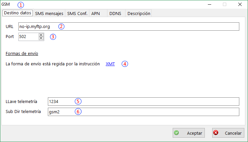Decrease Port value with the down arrow

click(x=42, y=38)
